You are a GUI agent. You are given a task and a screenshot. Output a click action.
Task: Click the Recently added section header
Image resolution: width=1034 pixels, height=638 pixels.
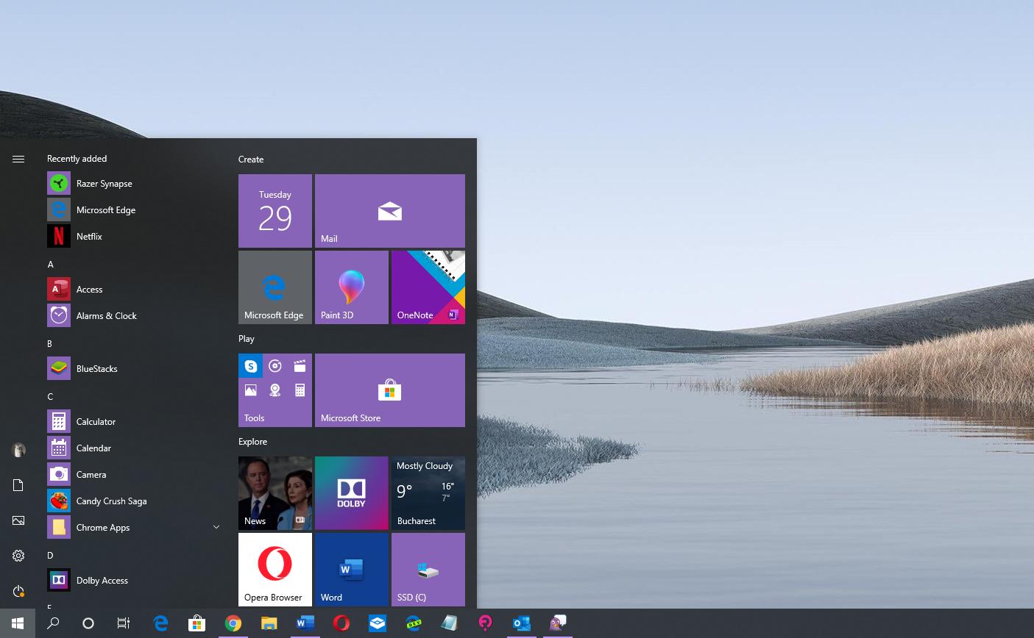(x=77, y=159)
